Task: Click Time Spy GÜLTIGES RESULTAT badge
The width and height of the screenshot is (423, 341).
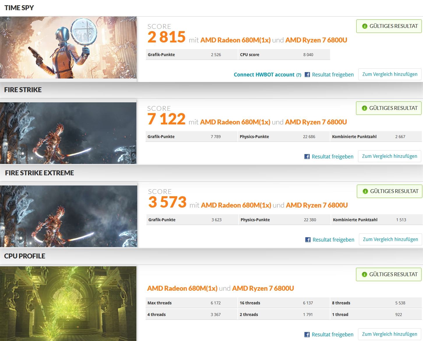Action: coord(389,26)
